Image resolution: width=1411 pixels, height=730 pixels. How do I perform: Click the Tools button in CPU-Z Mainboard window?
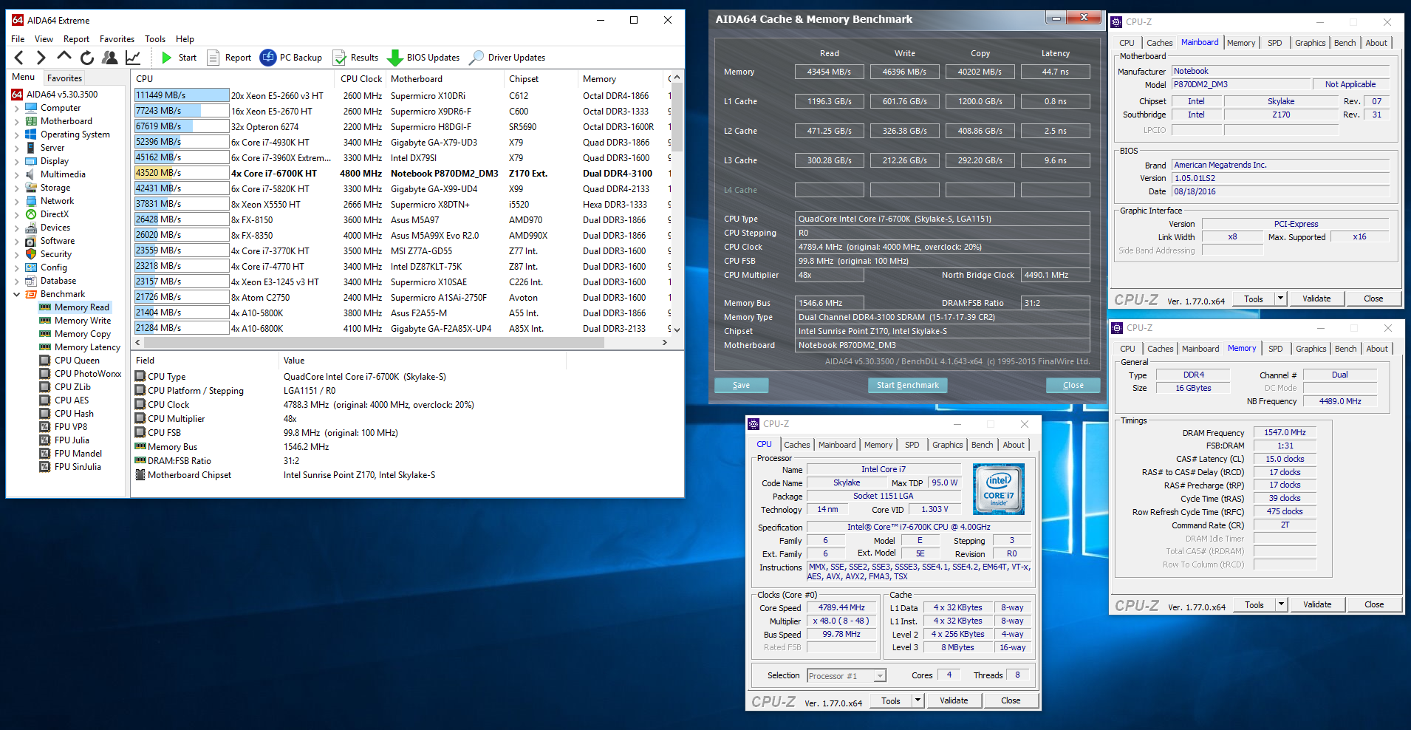[x=1254, y=299]
